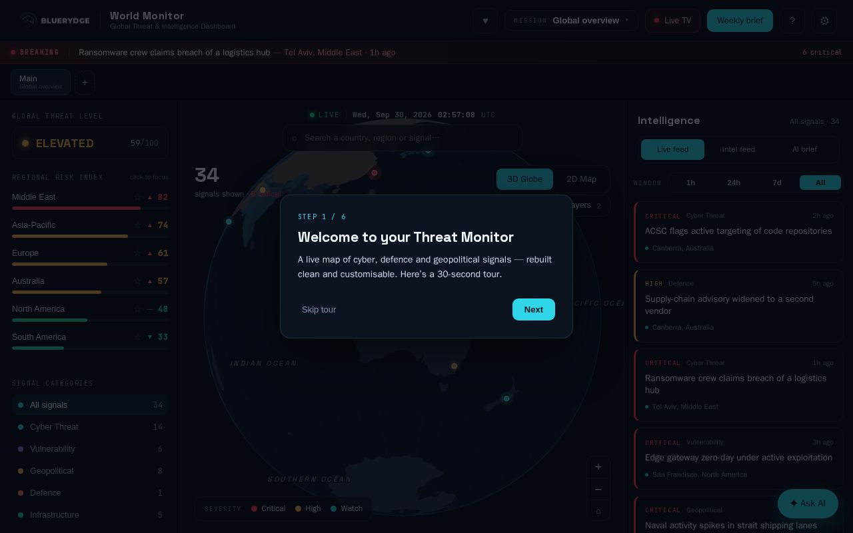Open ACSC flags active targeting alert
The height and width of the screenshot is (533, 853).
[738, 232]
